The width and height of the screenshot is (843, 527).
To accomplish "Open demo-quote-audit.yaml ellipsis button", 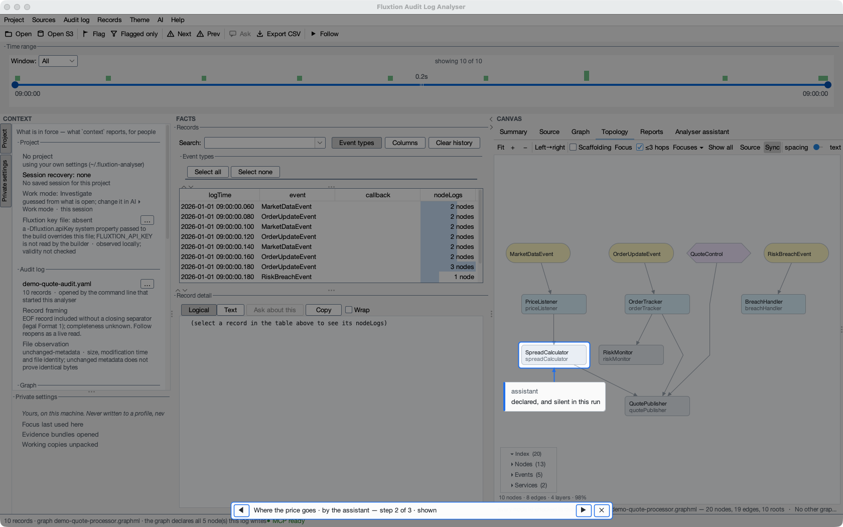I will point(147,284).
